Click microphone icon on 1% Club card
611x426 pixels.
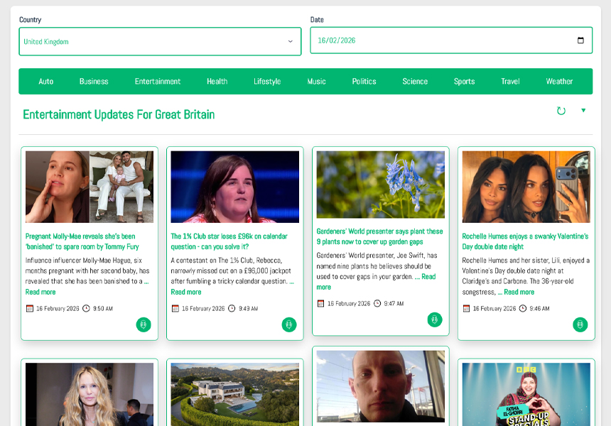pos(289,324)
